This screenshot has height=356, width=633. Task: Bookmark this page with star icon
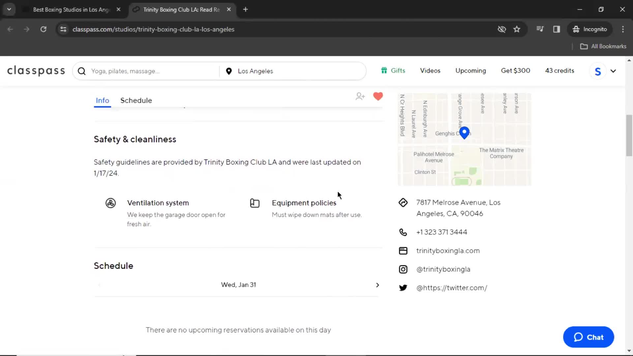coord(517,29)
